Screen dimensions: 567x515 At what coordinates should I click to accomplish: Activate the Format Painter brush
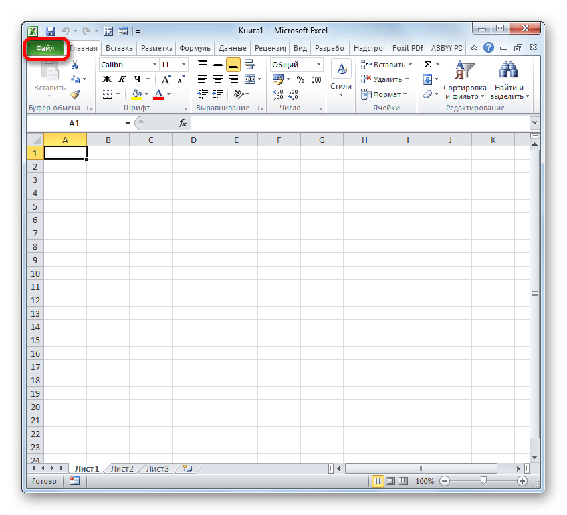75,94
